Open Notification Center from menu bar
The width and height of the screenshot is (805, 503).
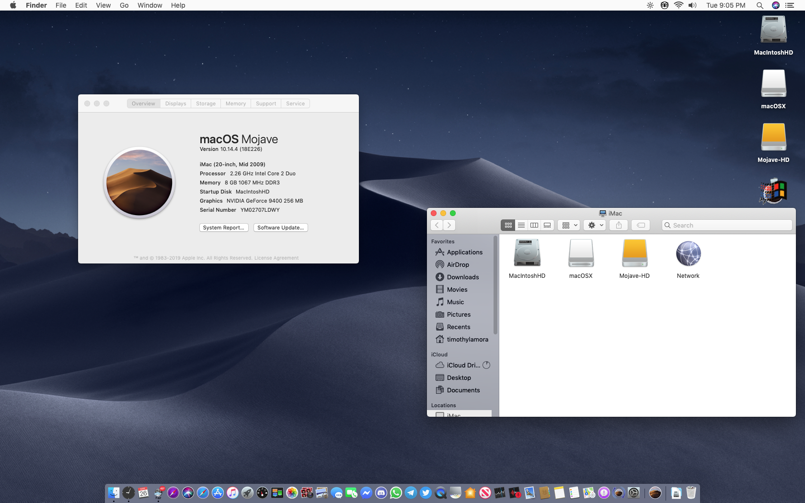[790, 5]
